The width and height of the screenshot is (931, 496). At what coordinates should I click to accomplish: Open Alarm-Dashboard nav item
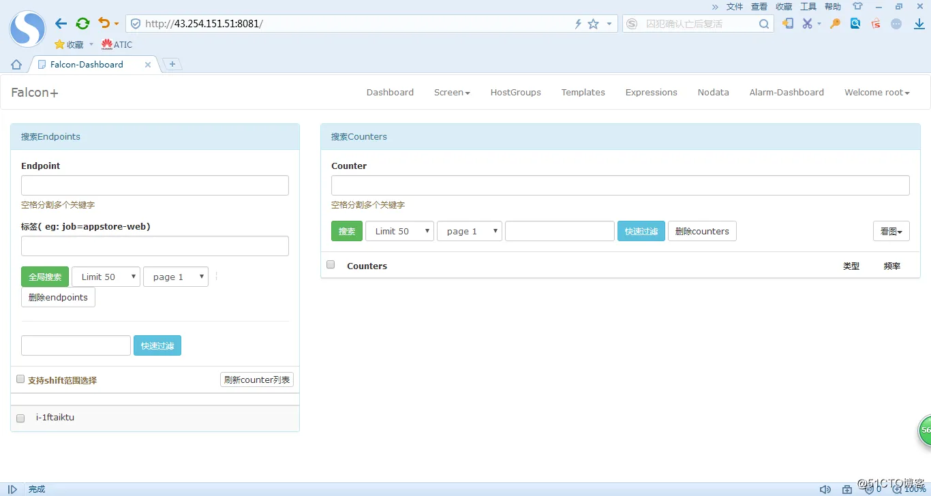[x=787, y=92]
